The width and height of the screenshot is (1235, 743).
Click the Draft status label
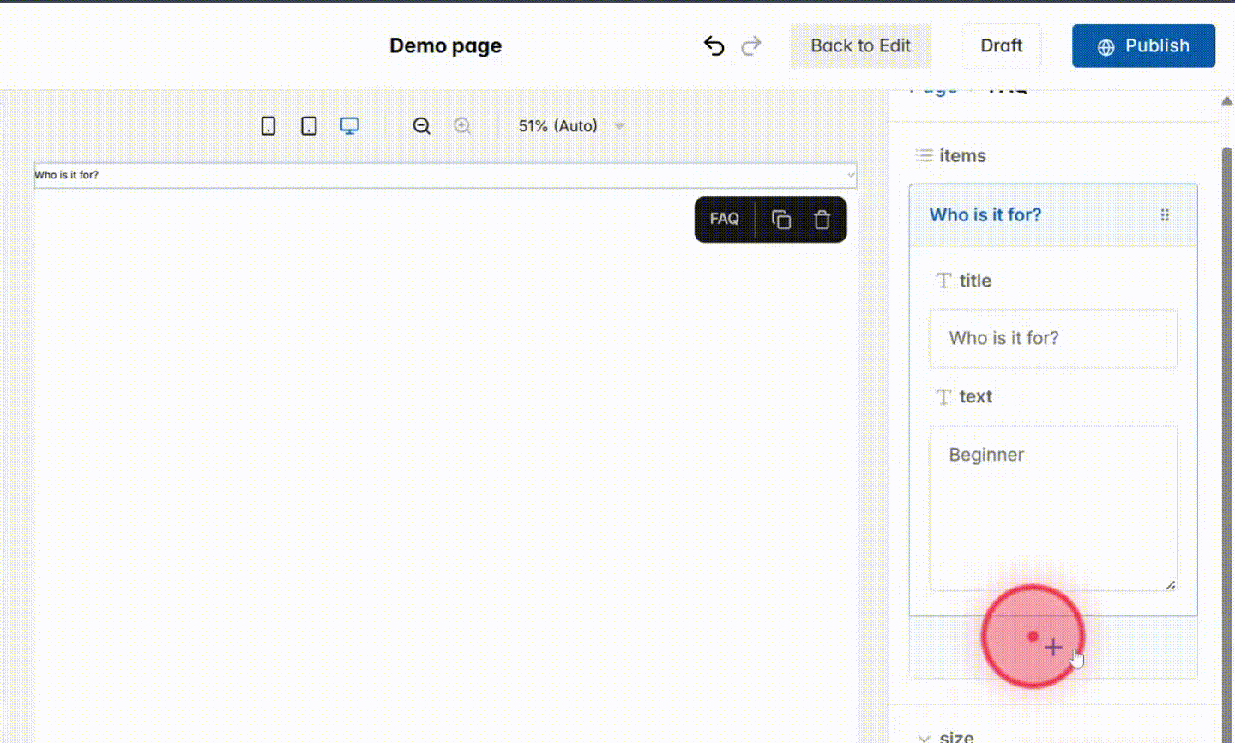[x=1001, y=45]
